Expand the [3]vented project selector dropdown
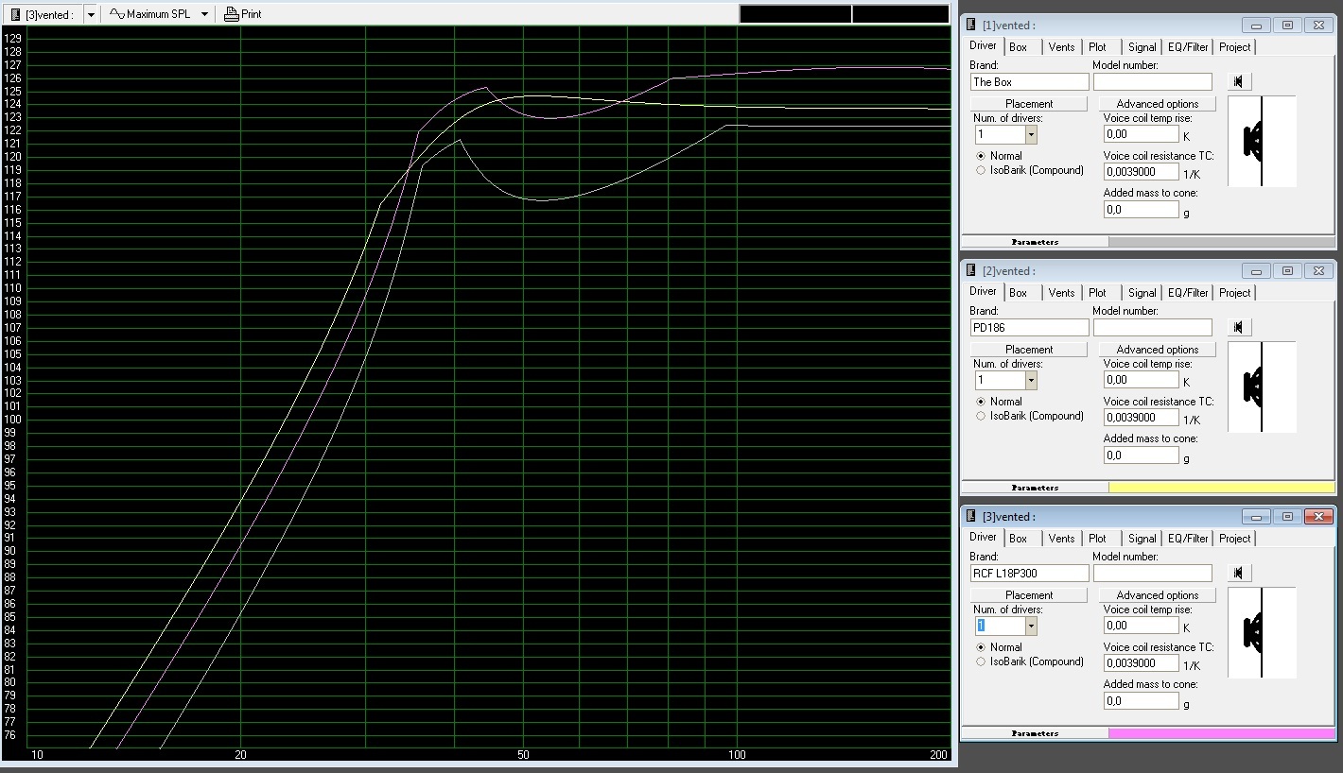1343x773 pixels. (x=91, y=15)
